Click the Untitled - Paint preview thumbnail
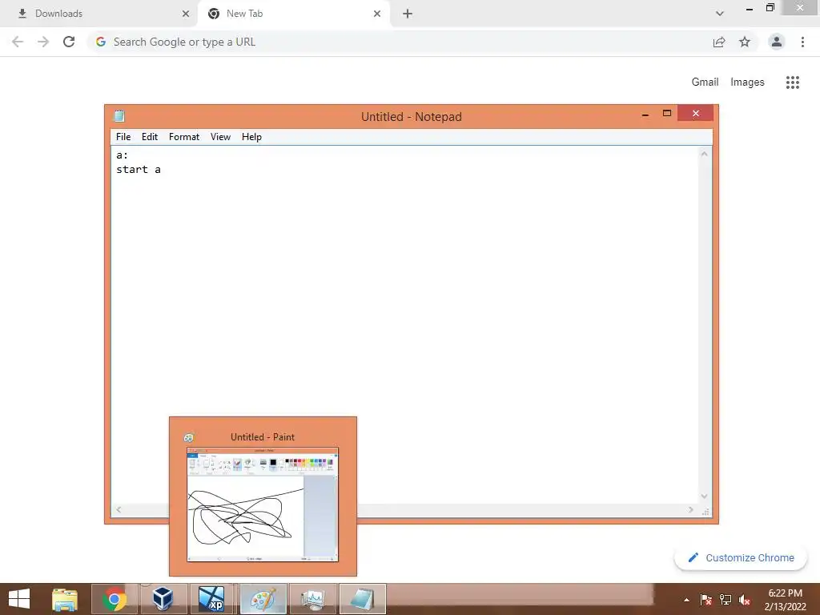 click(263, 504)
